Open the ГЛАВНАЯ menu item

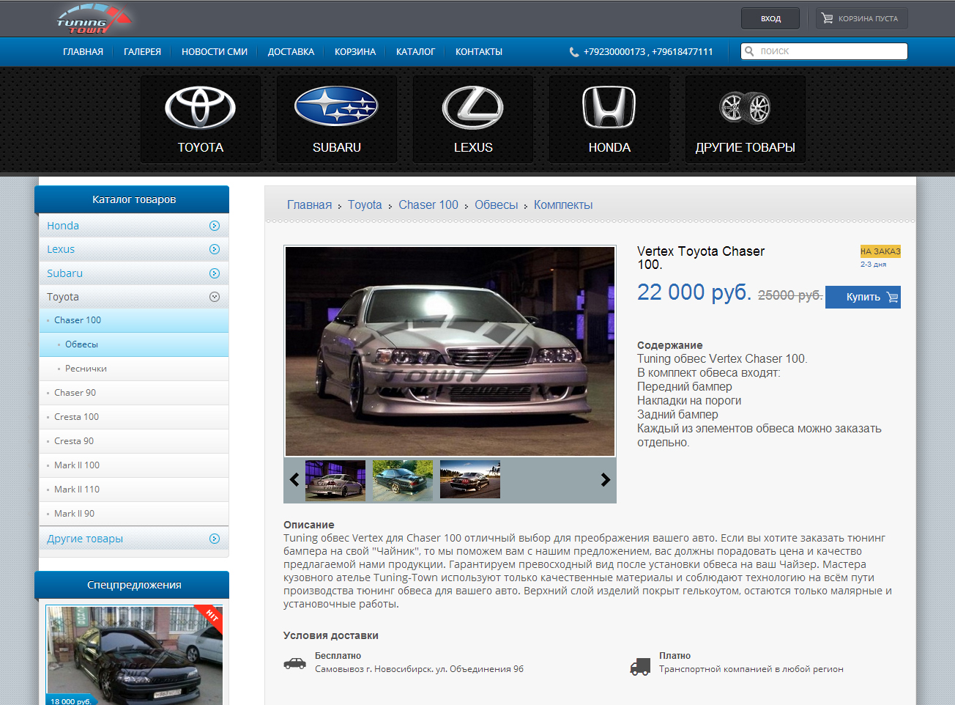pyautogui.click(x=83, y=52)
